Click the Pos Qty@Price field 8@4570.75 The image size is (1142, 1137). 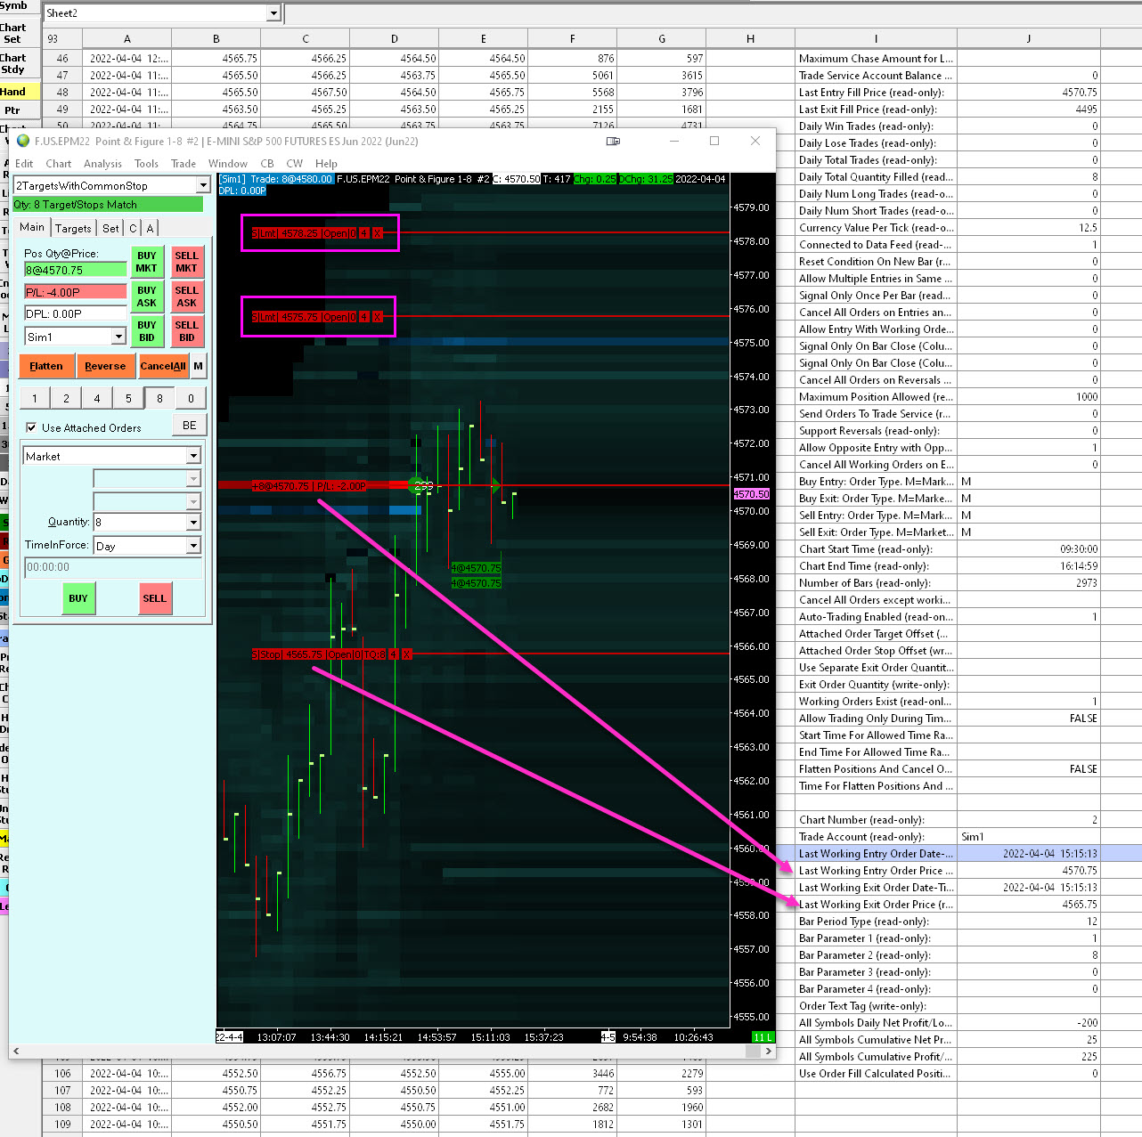point(76,270)
